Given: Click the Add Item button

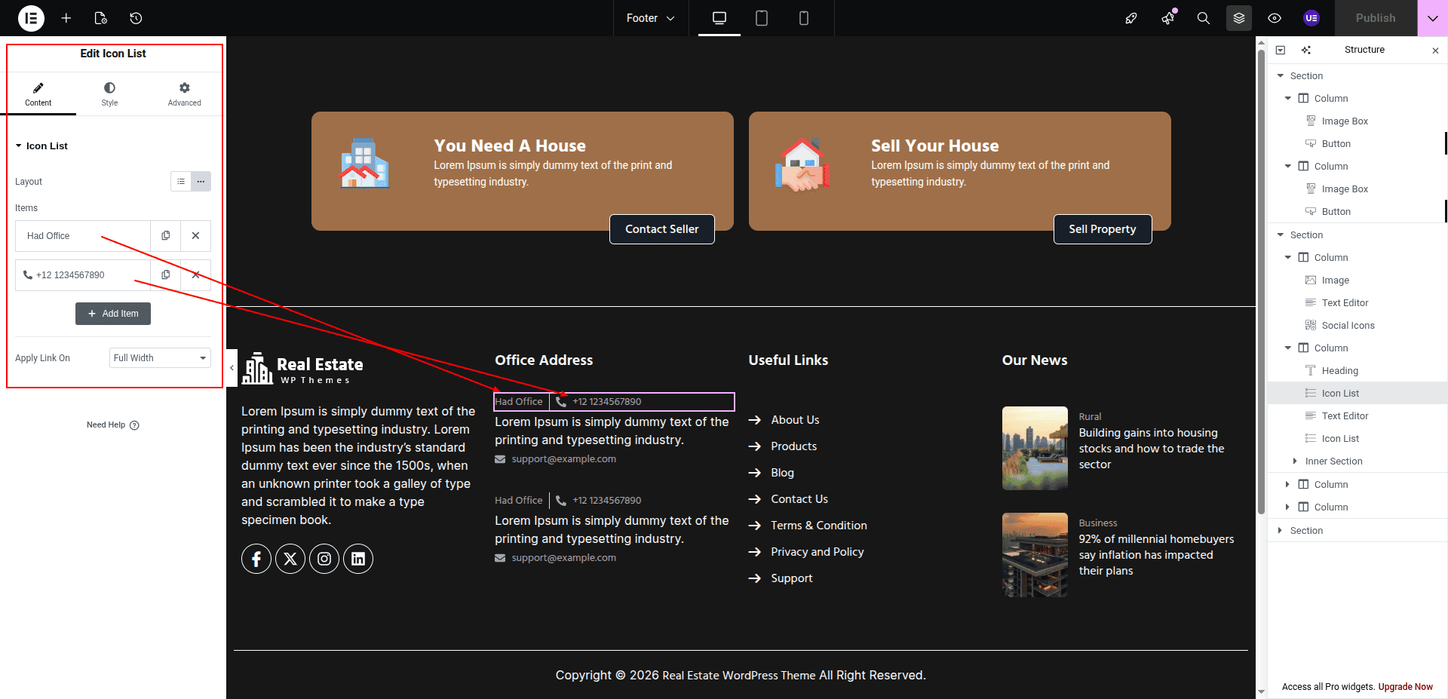Looking at the screenshot, I should (x=113, y=314).
